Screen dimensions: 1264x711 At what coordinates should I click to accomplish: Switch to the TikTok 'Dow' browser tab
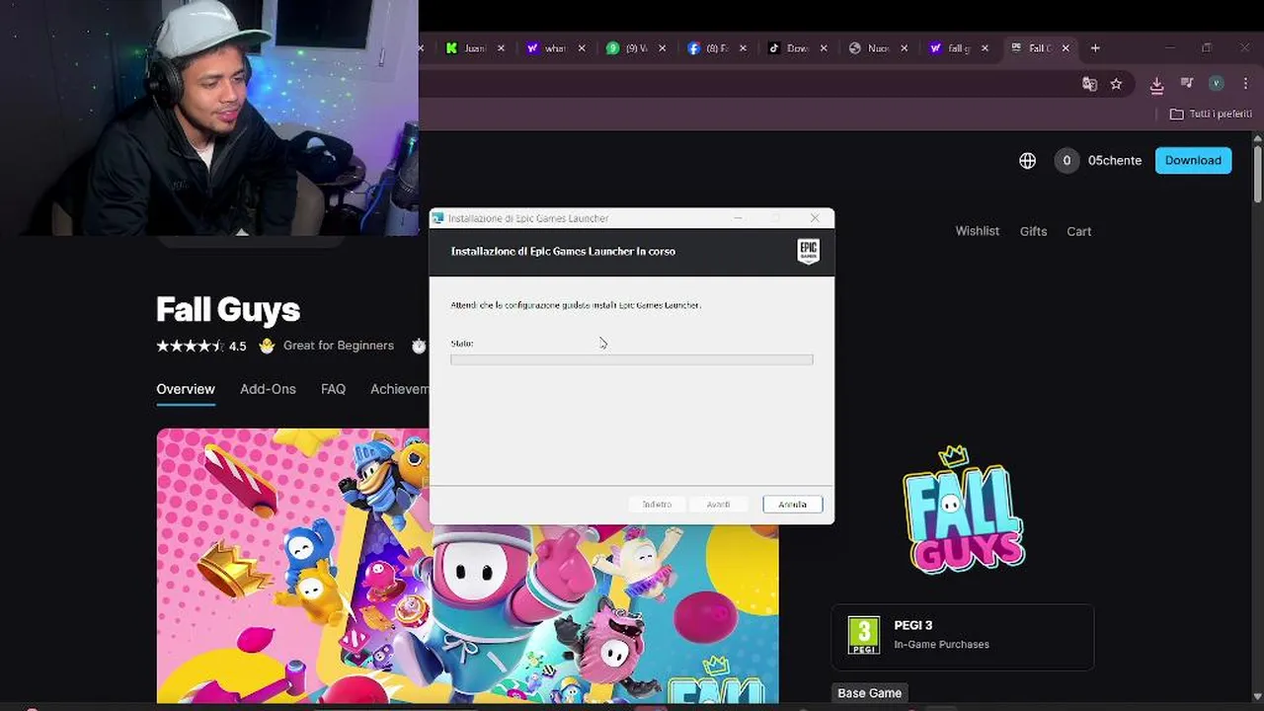click(788, 48)
